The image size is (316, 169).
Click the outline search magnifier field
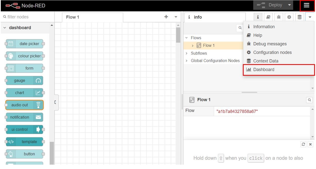pos(240,28)
